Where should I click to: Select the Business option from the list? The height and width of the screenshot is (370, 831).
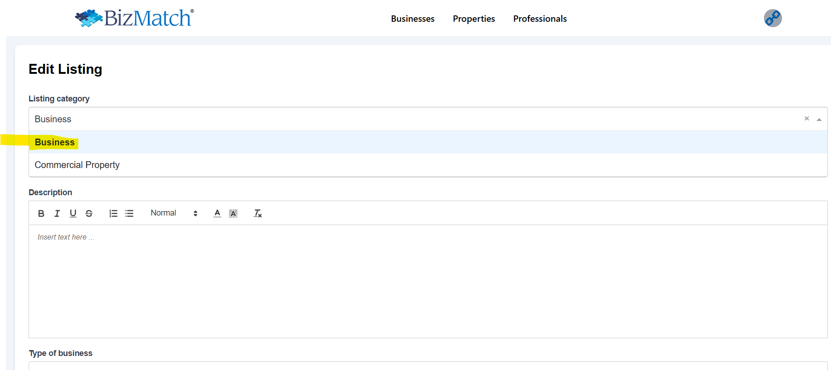pos(55,142)
